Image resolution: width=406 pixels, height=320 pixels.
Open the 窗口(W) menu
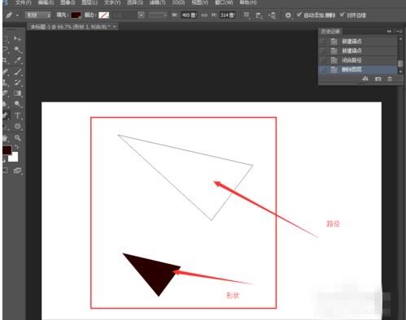click(224, 2)
